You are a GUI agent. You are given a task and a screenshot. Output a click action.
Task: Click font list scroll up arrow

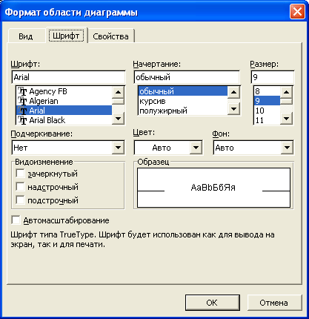[118, 93]
